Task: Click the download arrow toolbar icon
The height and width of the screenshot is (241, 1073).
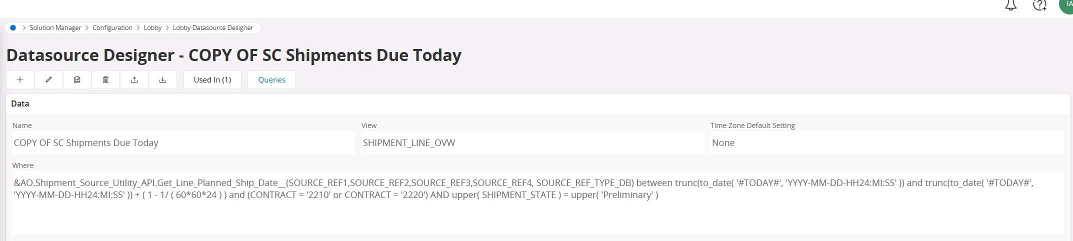Action: [x=162, y=79]
